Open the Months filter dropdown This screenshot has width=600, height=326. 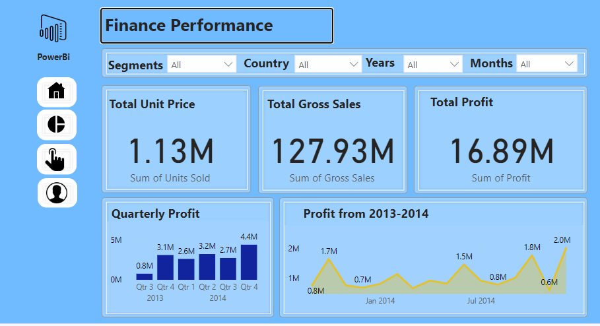coord(547,64)
